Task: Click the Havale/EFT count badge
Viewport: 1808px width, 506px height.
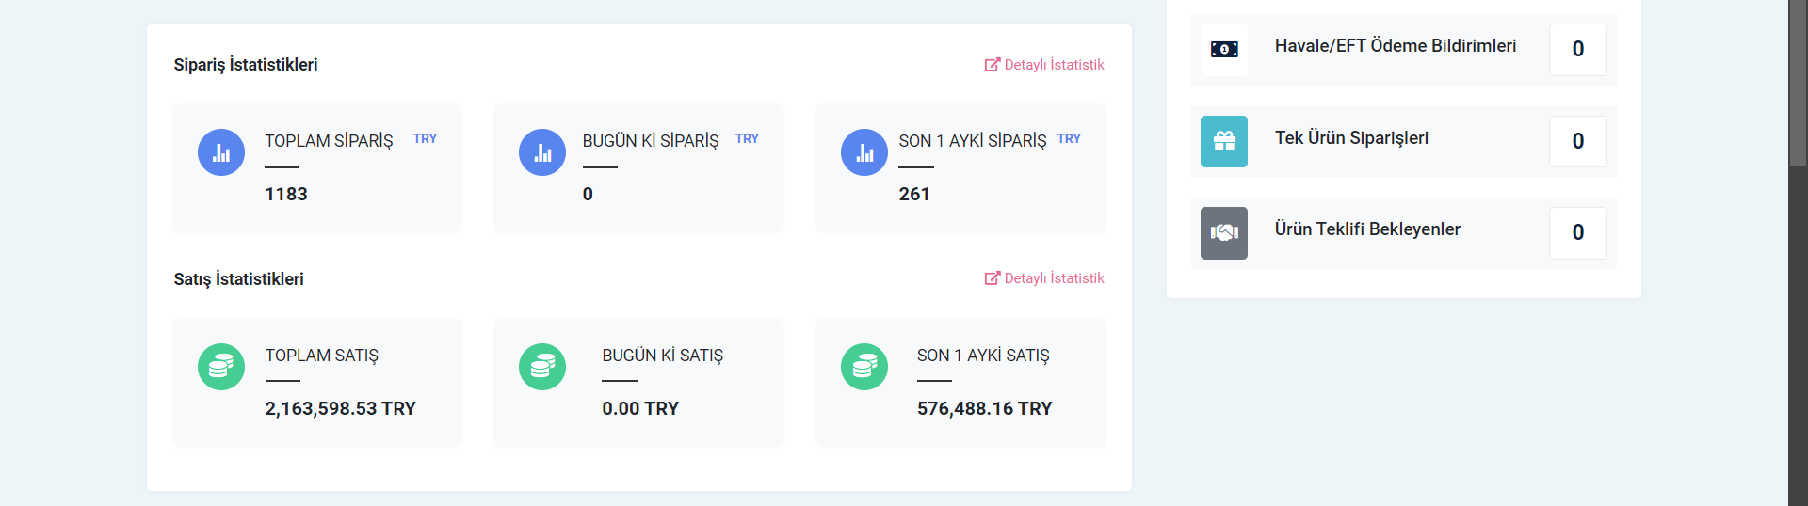Action: coord(1578,50)
